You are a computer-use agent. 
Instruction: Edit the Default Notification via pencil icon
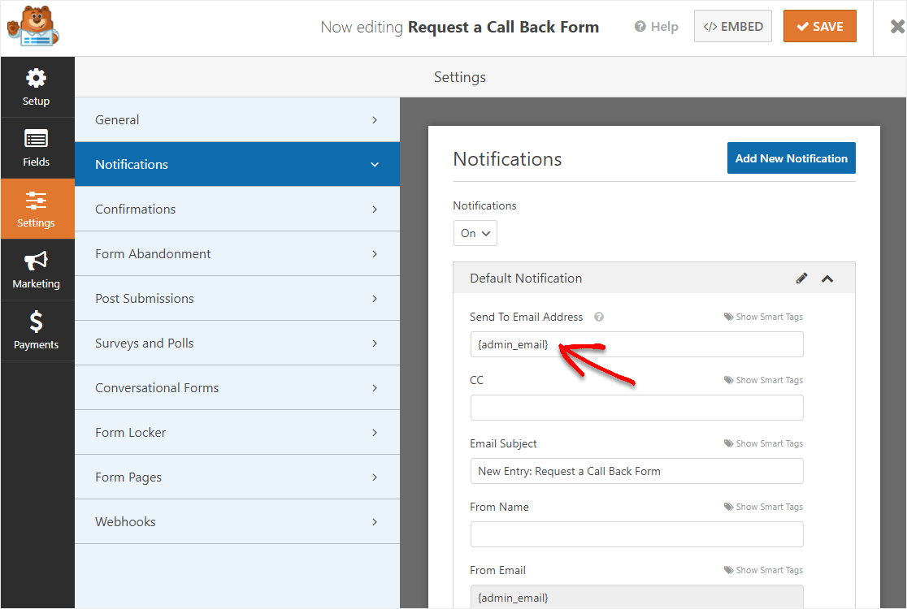(x=802, y=278)
